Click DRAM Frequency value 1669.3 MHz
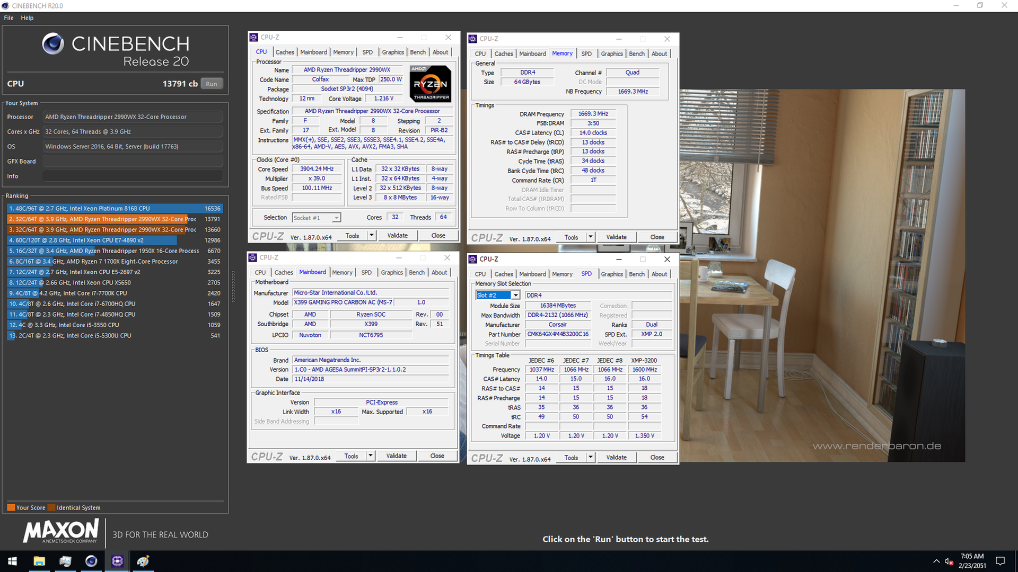The image size is (1018, 572). (x=593, y=114)
